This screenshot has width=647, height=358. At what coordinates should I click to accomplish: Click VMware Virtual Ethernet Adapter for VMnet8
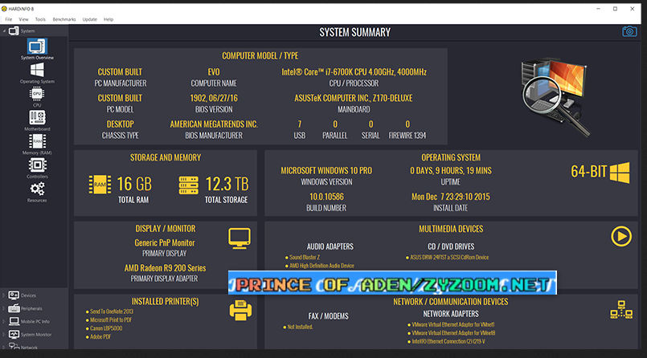(453, 333)
